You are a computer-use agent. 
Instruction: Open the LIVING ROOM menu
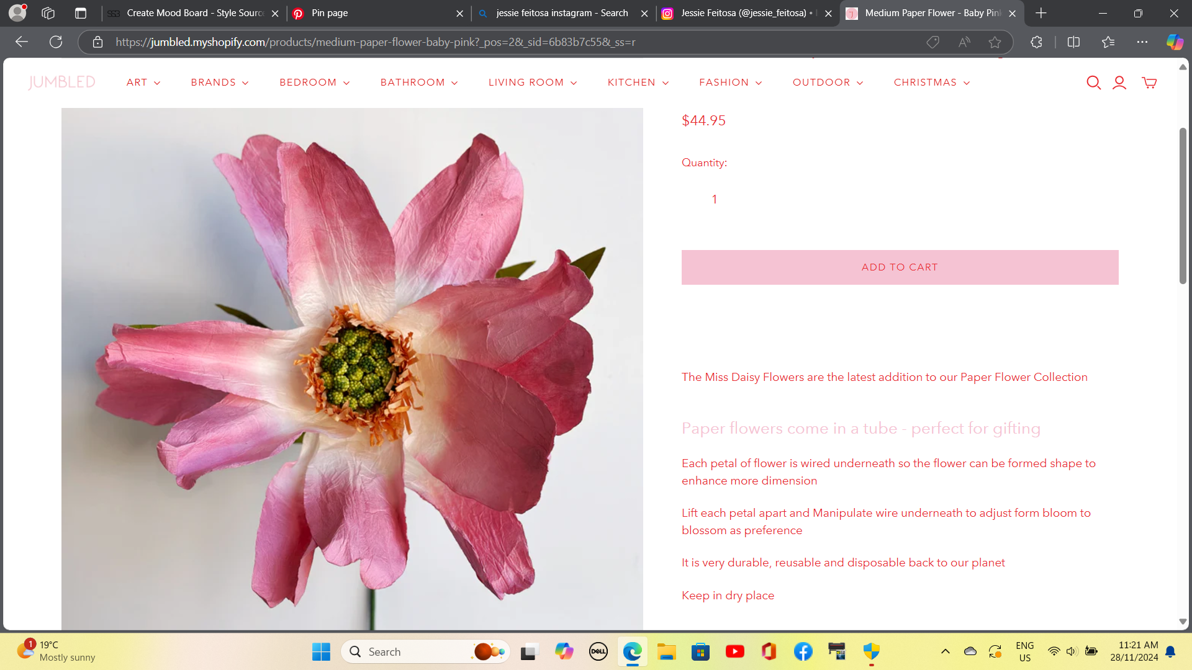click(x=532, y=83)
